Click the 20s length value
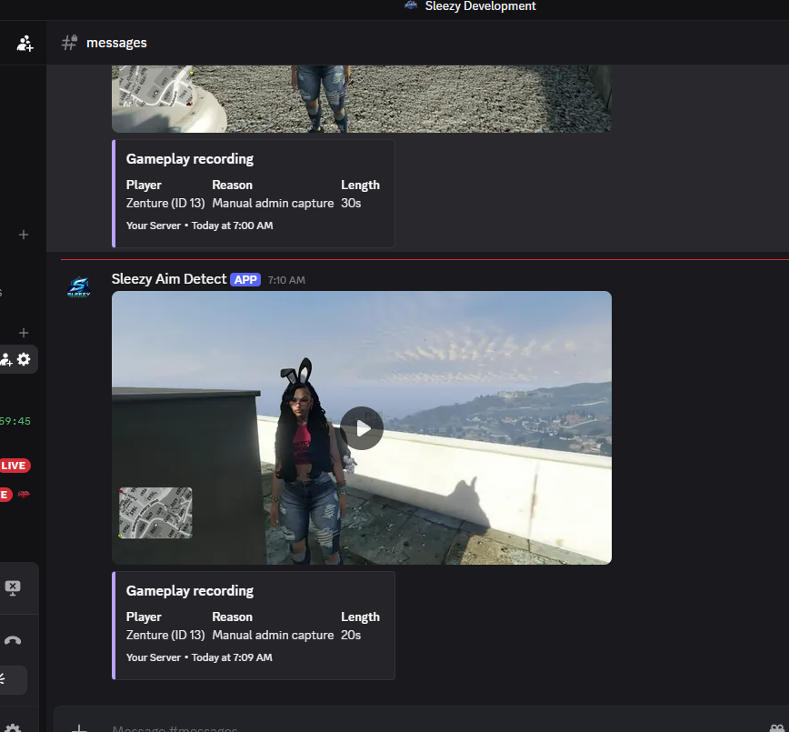 [351, 636]
